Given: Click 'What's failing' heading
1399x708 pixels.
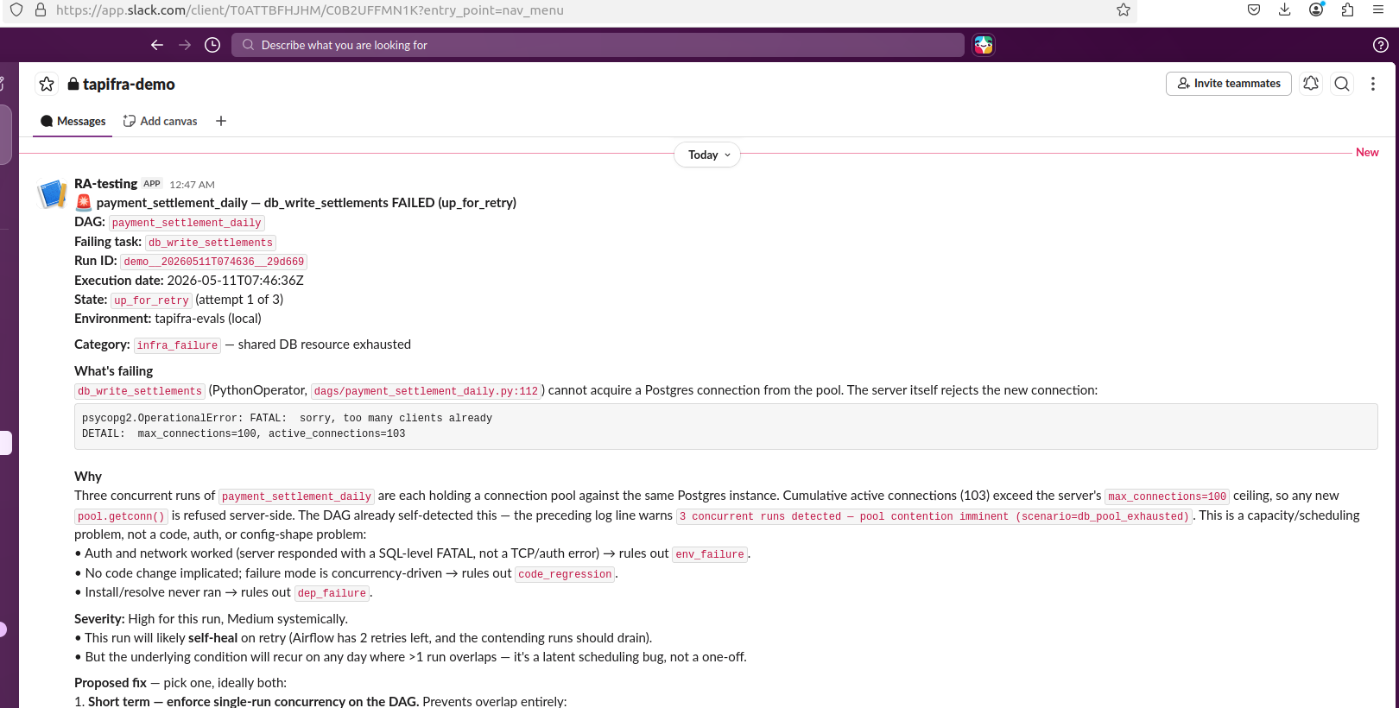Looking at the screenshot, I should pyautogui.click(x=113, y=371).
